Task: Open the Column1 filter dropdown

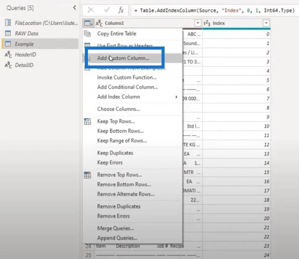Action: pos(198,23)
